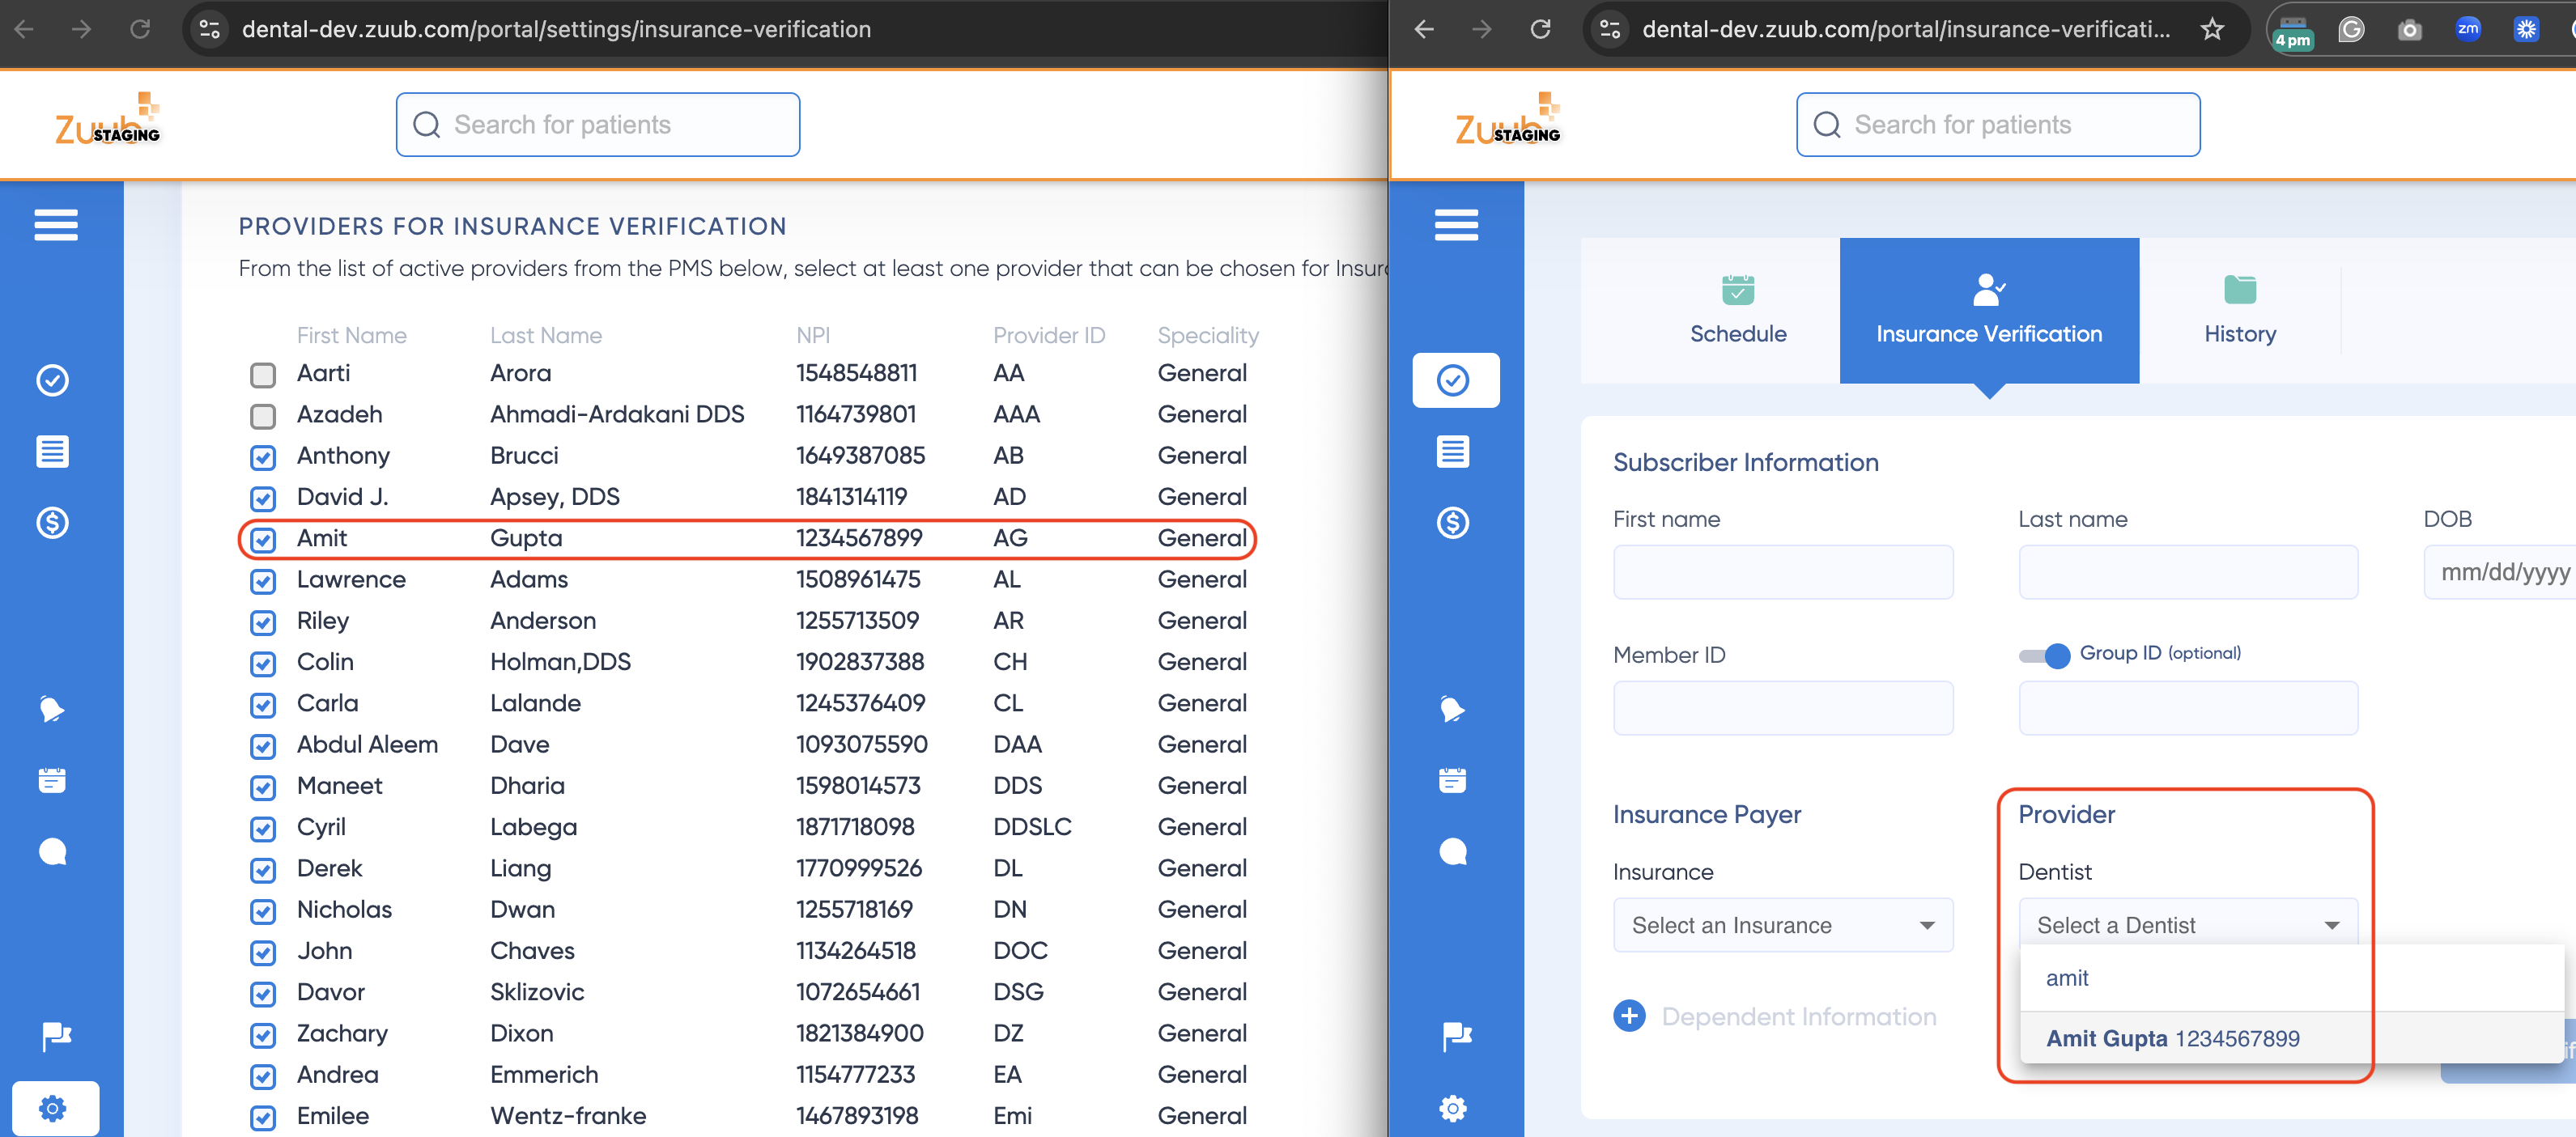Click the dollar sign icon in right sidebar
This screenshot has height=1137, width=2576.
(1453, 522)
